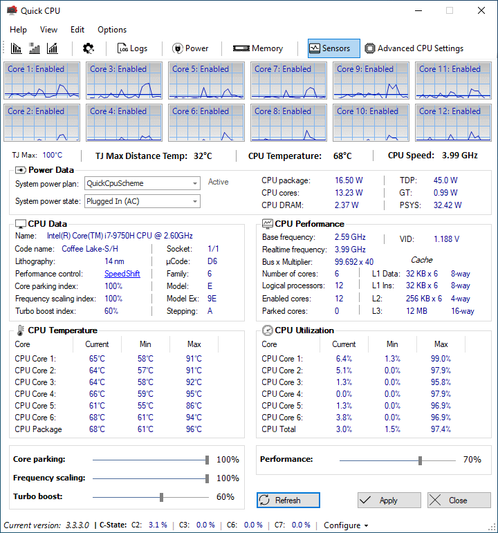498x533 pixels.
Task: Click the resize grip at window corner
Action: [x=492, y=527]
